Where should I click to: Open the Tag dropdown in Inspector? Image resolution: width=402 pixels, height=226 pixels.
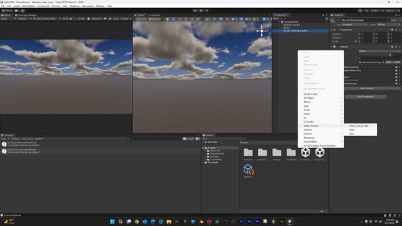(354, 24)
